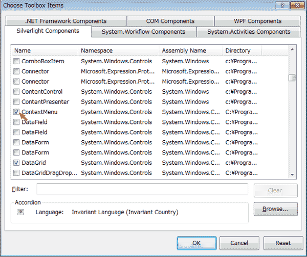Image resolution: width=307 pixels, height=257 pixels.
Task: Select the ContentControl item name
Action: pos(42,92)
